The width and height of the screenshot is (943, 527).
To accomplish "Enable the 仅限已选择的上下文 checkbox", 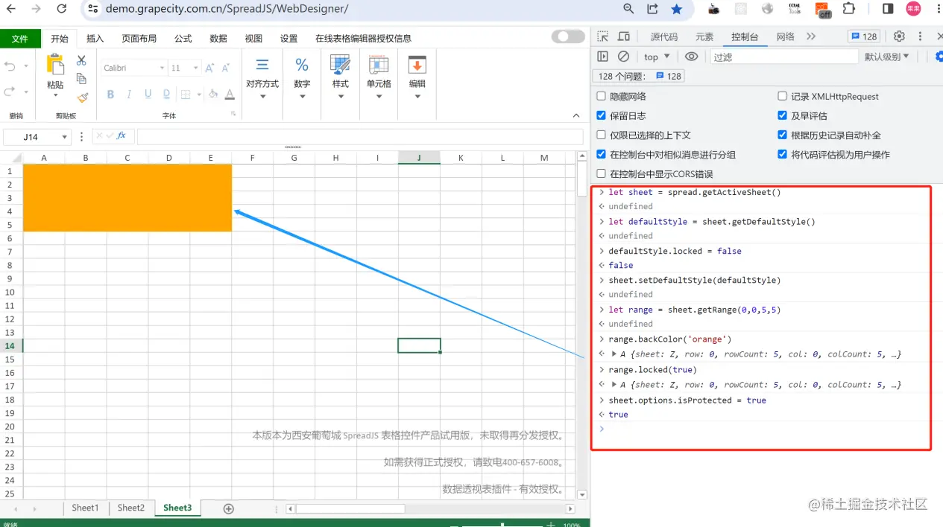I will 602,135.
